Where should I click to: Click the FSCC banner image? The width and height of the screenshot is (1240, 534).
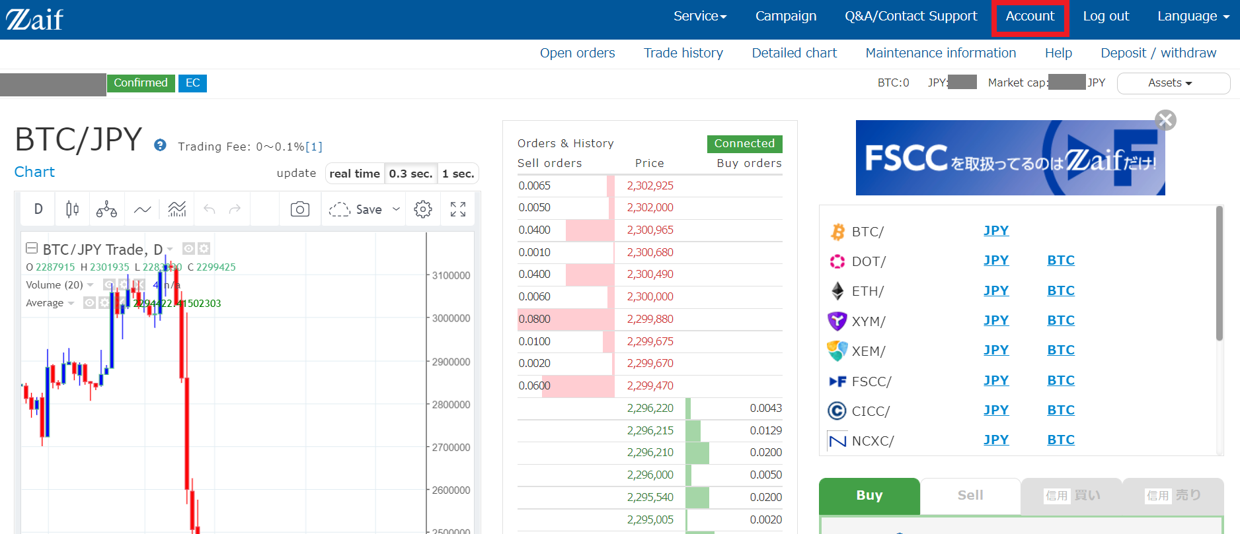tap(1010, 158)
